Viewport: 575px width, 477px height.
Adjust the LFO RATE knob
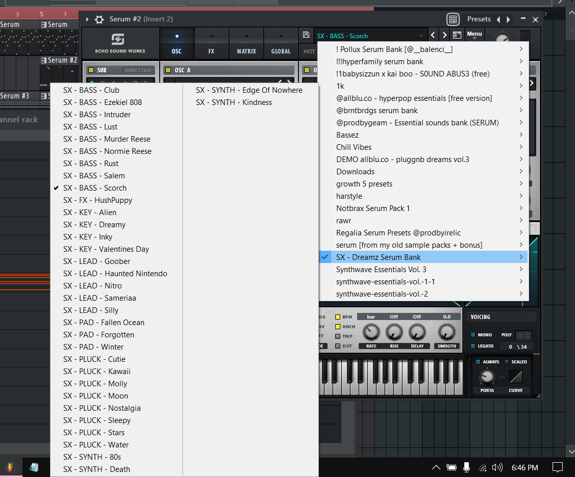click(x=371, y=332)
